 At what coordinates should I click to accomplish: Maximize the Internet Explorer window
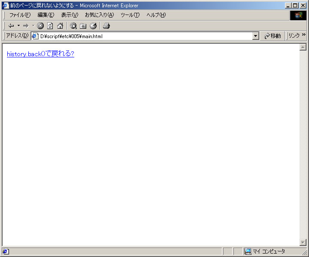pyautogui.click(x=295, y=6)
